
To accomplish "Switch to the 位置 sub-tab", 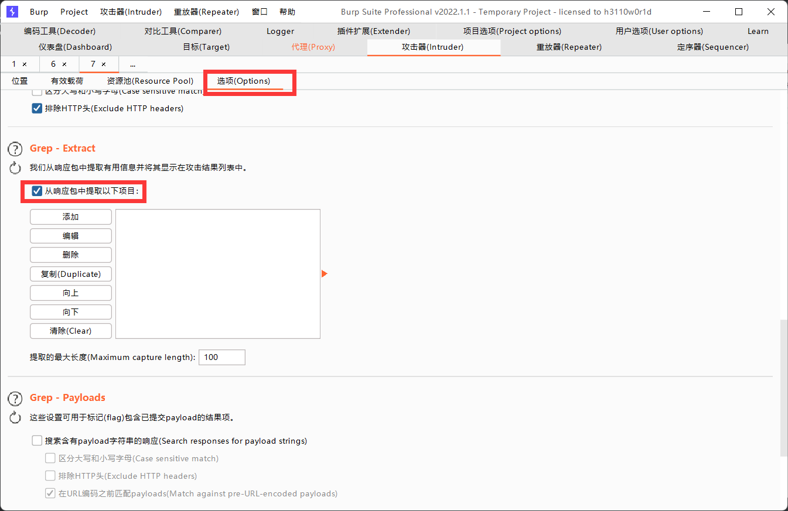I will [x=20, y=81].
